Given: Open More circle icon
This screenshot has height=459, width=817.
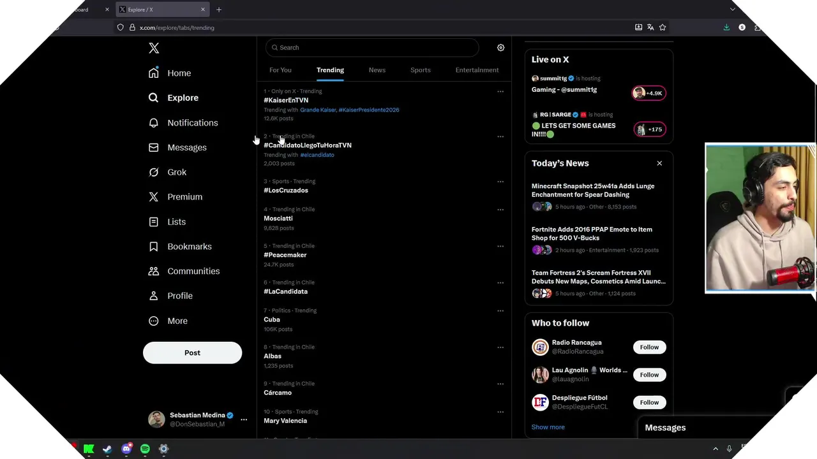Looking at the screenshot, I should [x=154, y=321].
